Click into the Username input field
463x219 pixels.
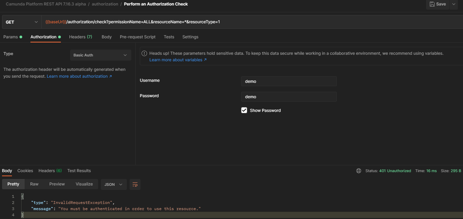tap(288, 81)
